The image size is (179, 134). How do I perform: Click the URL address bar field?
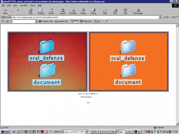click(x=85, y=17)
